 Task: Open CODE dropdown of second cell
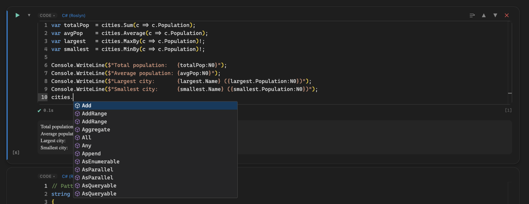47,176
